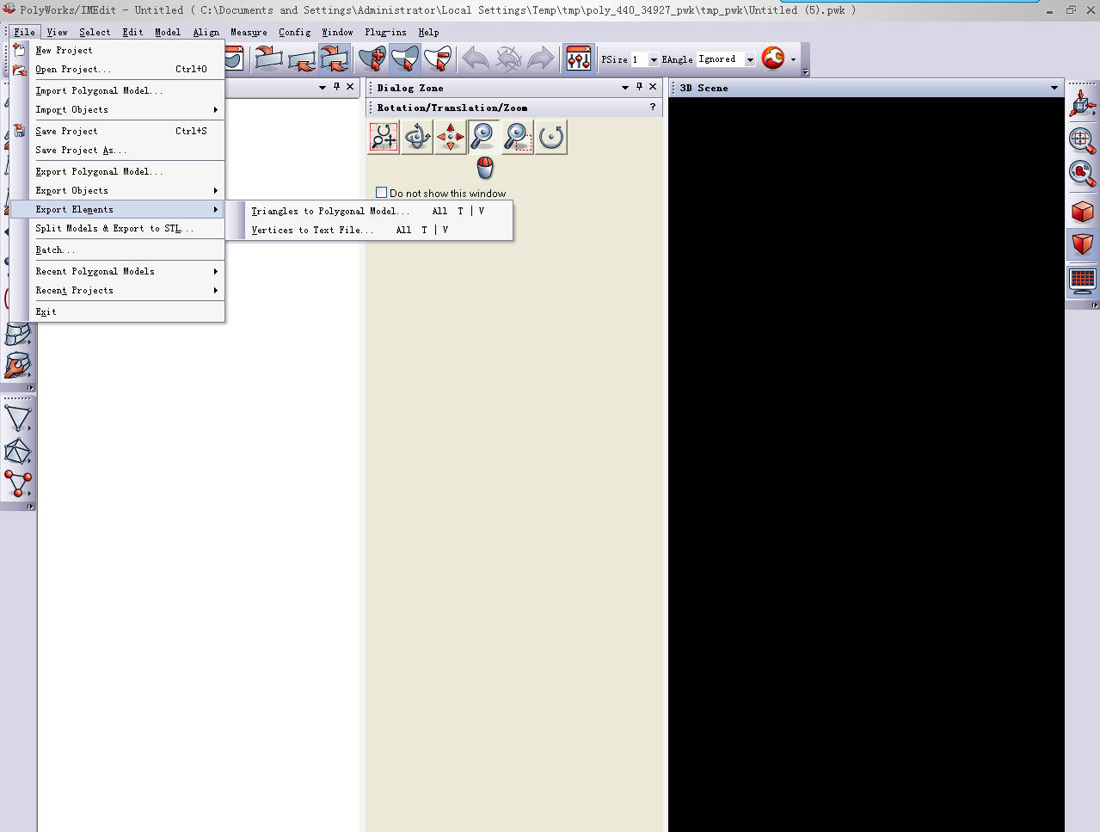1100x832 pixels.
Task: Click the greyed undo-all globe arrow icon
Action: pyautogui.click(x=508, y=59)
